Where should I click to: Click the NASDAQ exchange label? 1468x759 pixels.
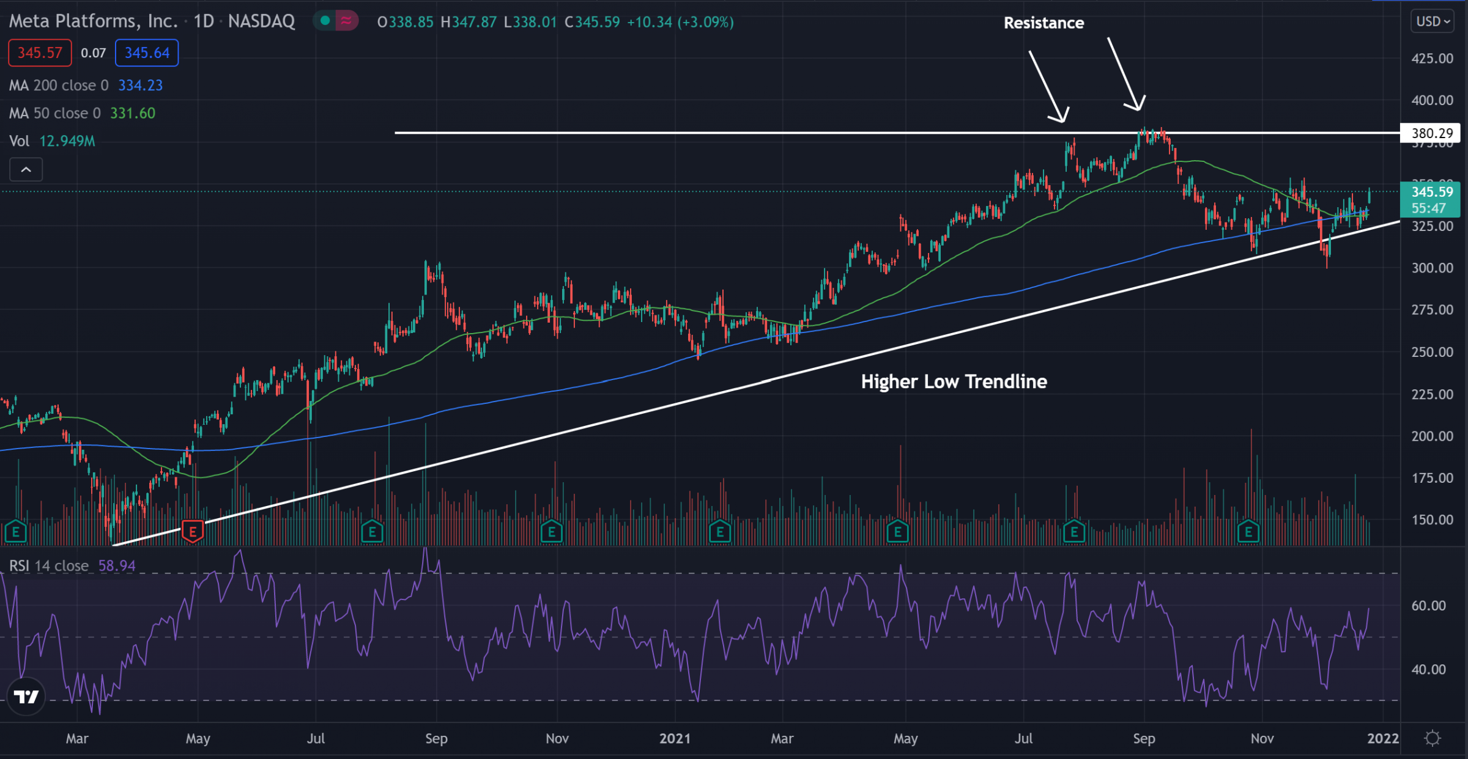coord(262,21)
